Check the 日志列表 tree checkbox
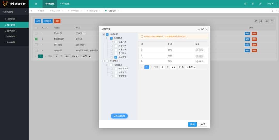 116,50
